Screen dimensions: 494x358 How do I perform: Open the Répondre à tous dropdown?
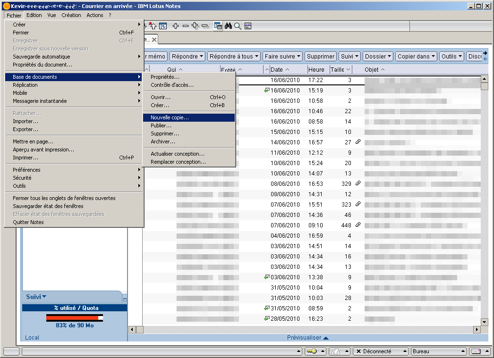(234, 56)
